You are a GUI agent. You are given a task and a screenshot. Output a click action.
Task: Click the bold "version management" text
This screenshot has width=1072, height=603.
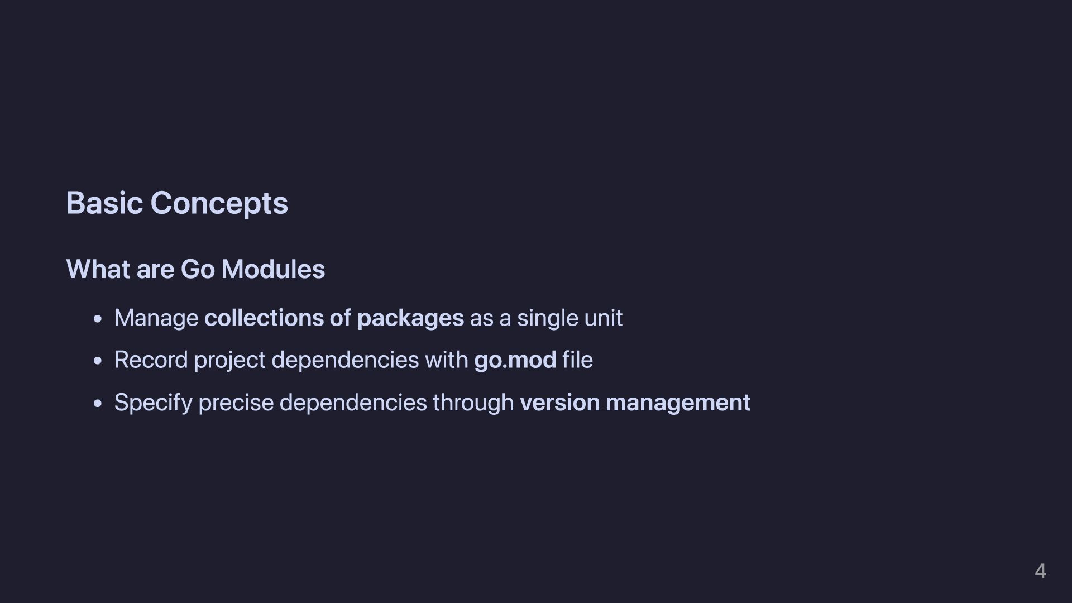point(635,403)
